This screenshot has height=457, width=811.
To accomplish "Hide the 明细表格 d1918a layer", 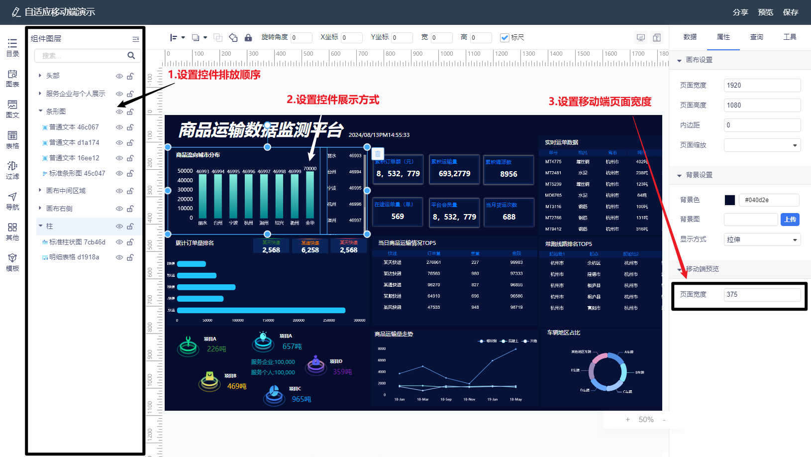I will (x=119, y=257).
